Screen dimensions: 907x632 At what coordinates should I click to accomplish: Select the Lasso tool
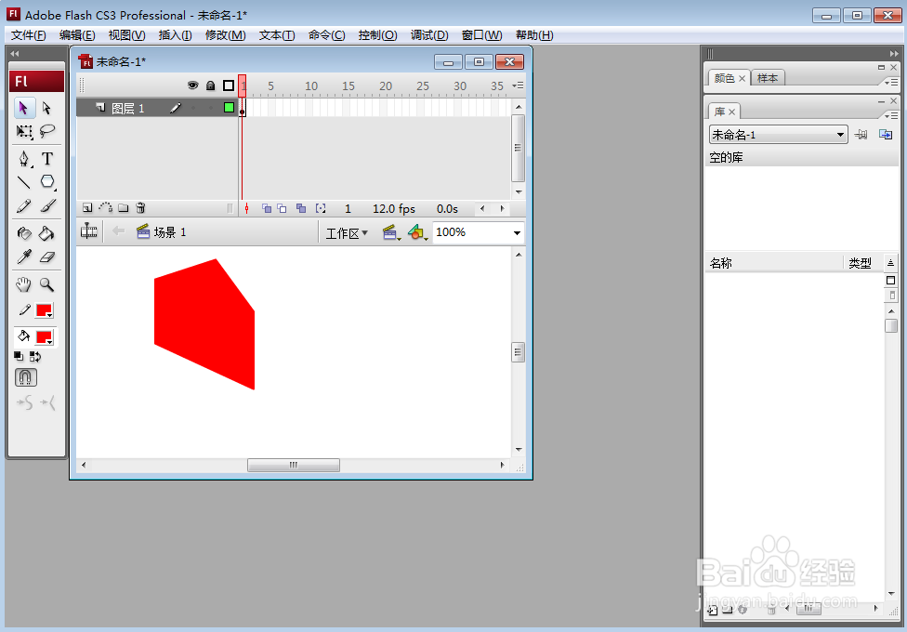pos(46,131)
